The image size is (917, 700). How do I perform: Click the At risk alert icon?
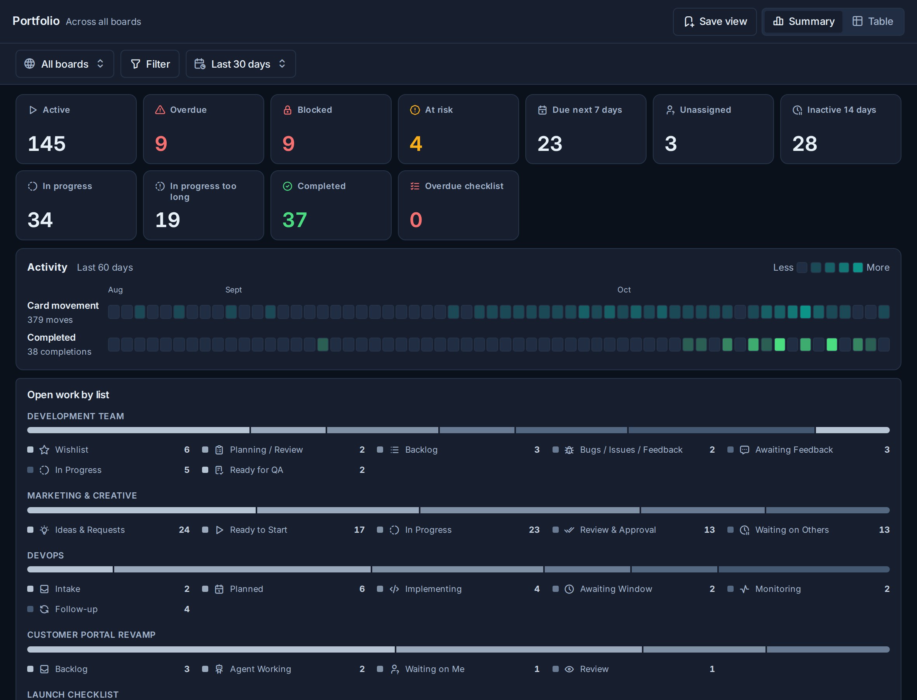[x=415, y=110]
